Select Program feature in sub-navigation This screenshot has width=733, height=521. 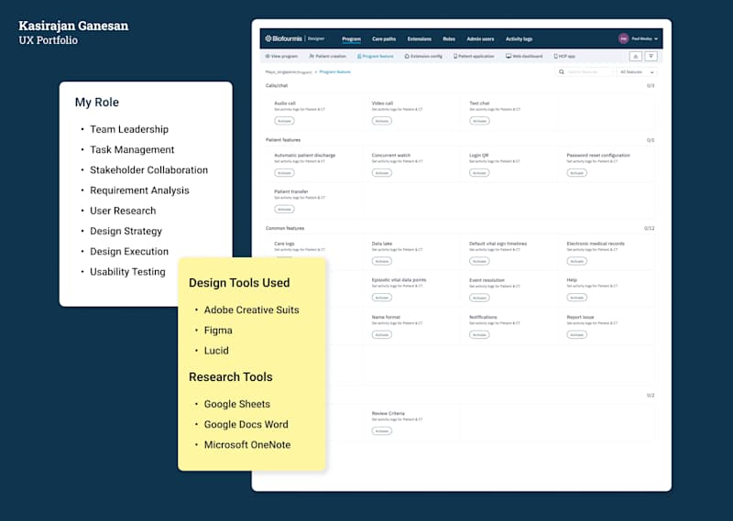click(x=376, y=56)
